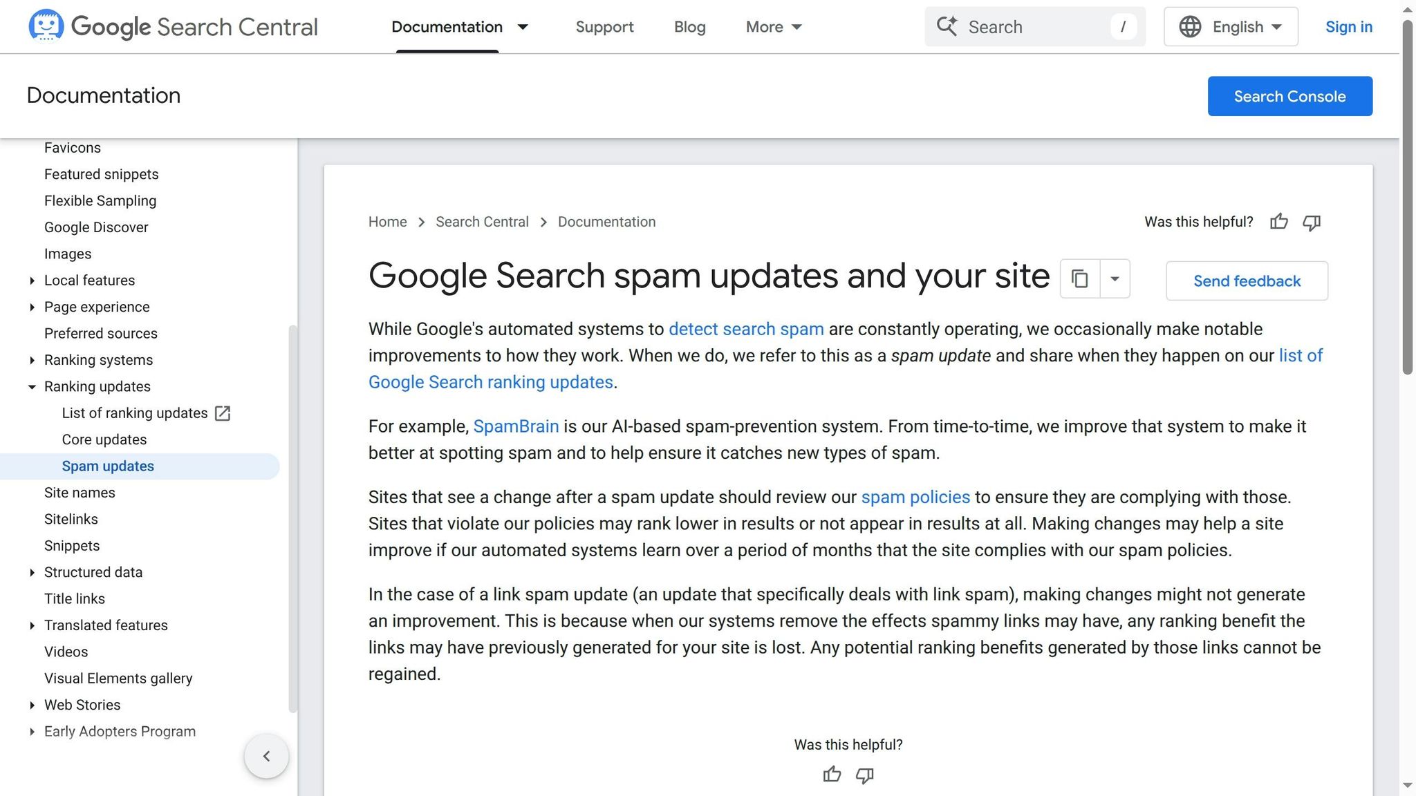Click the bottom thumbs down helpful icon
This screenshot has width=1416, height=796.
(865, 775)
